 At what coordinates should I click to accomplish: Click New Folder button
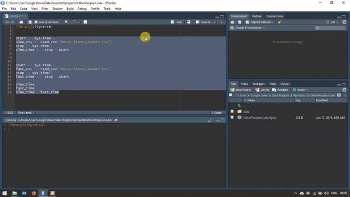241,90
